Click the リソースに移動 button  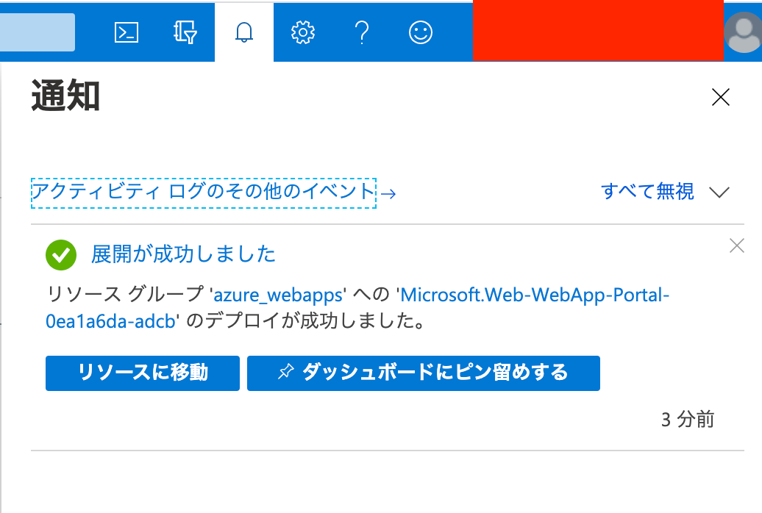point(143,373)
